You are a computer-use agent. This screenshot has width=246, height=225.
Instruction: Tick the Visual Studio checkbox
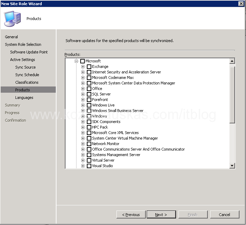click(89, 166)
